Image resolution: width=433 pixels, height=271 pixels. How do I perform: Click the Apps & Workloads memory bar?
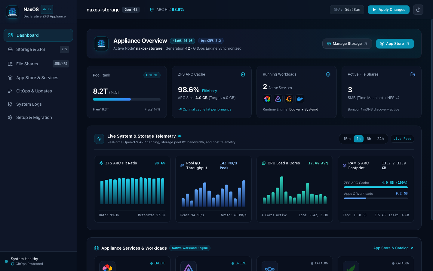pyautogui.click(x=376, y=198)
